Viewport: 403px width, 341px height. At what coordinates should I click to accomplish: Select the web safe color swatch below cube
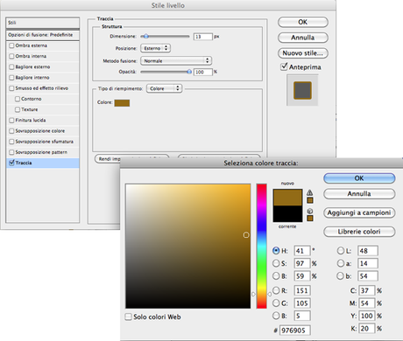click(x=310, y=218)
